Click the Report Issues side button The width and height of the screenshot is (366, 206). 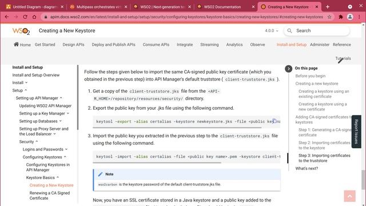click(x=356, y=132)
